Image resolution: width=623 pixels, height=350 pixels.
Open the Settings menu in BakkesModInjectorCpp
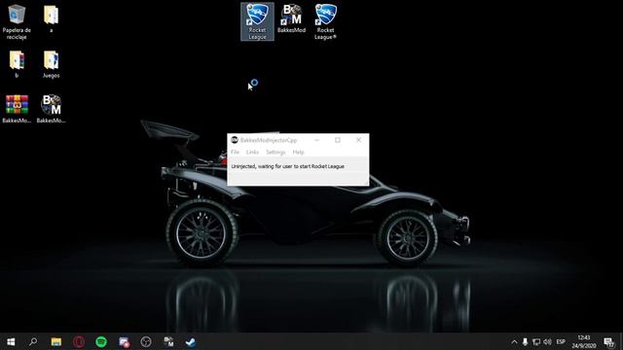275,152
